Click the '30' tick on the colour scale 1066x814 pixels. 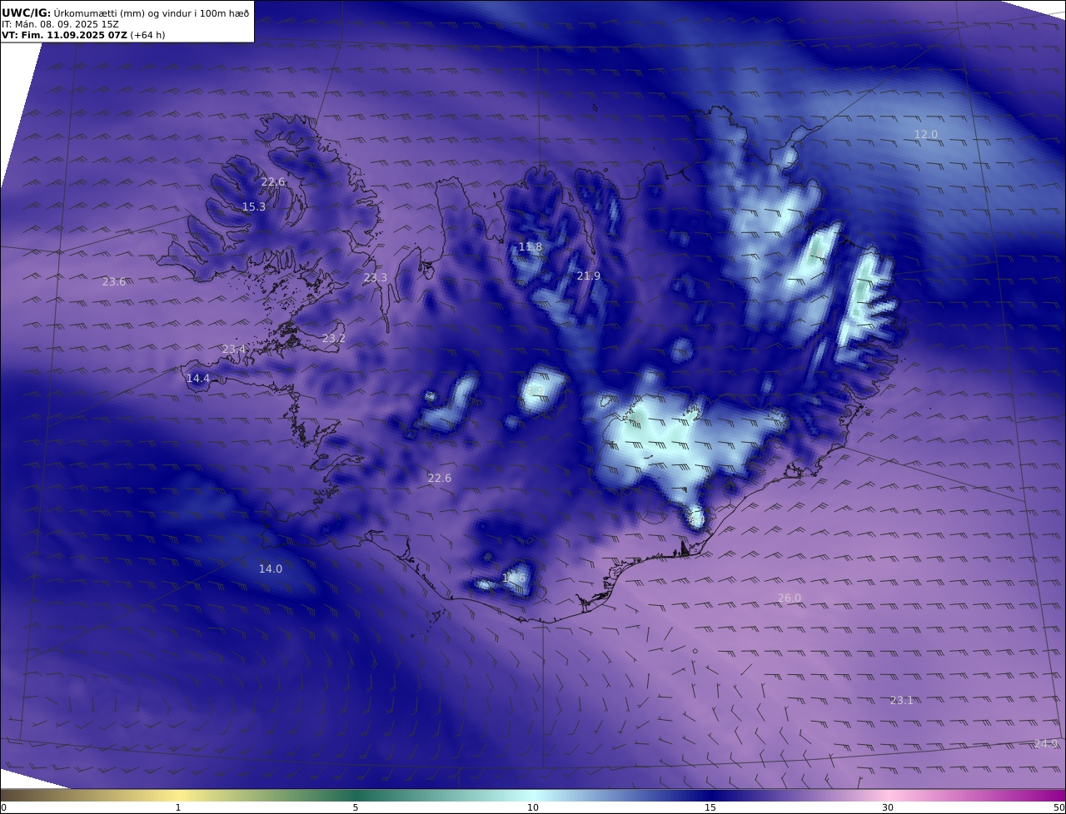(x=888, y=807)
